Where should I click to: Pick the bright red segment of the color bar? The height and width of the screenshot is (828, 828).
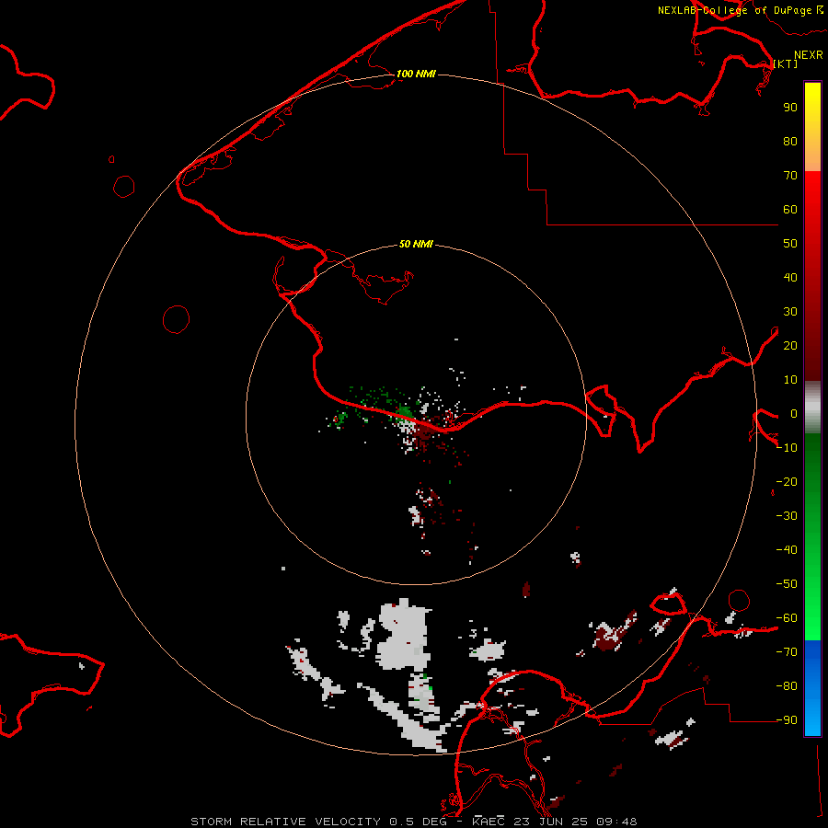point(812,195)
